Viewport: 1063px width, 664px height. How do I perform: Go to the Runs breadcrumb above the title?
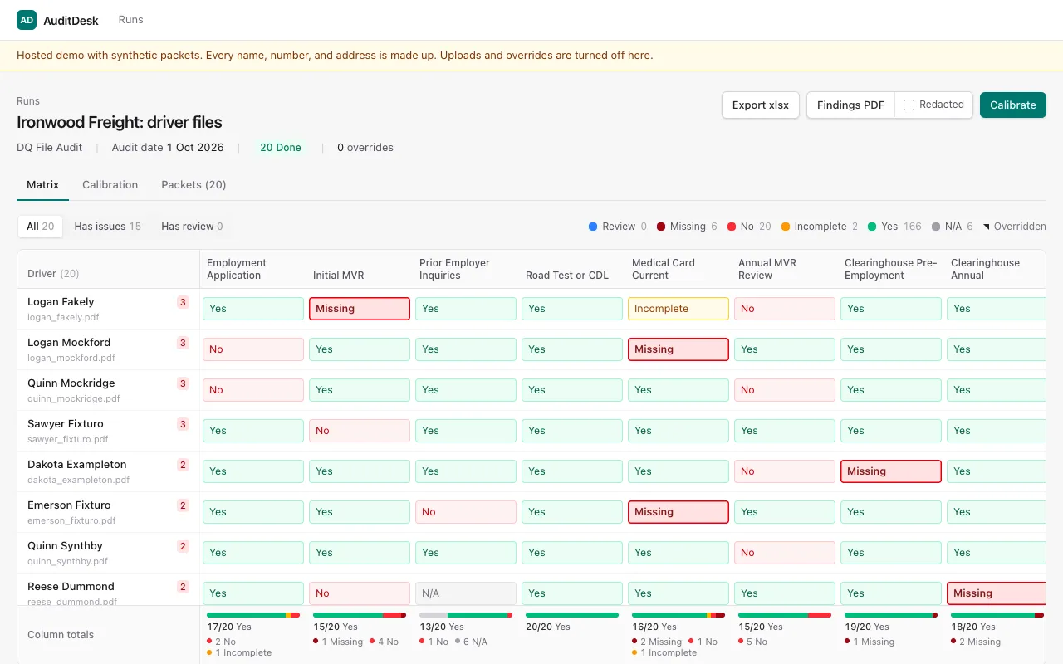coord(28,101)
